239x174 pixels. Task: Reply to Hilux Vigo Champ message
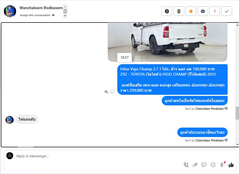point(106,92)
